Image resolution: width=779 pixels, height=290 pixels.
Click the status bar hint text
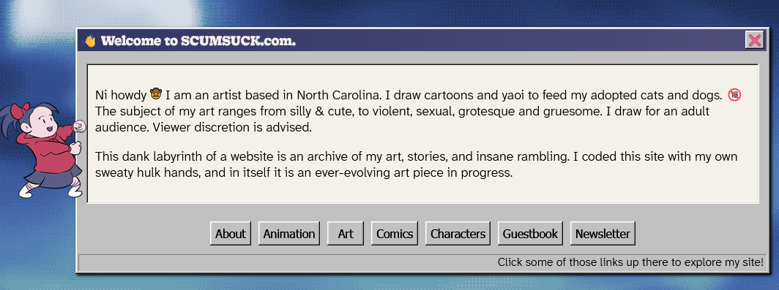pos(630,262)
